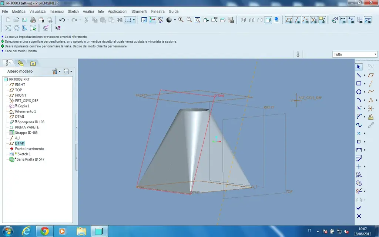
Task: Click the Zoom In magnifier icon
Action: coord(181,20)
